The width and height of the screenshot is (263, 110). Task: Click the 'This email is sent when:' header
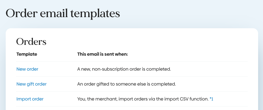(102, 54)
